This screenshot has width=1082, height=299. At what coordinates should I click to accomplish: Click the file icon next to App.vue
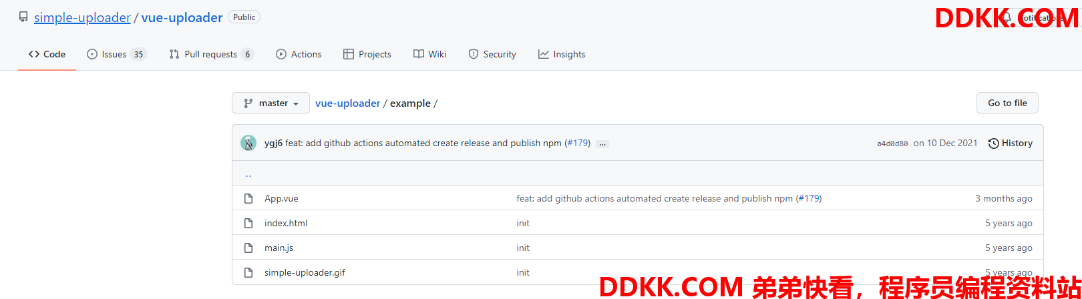tap(248, 198)
